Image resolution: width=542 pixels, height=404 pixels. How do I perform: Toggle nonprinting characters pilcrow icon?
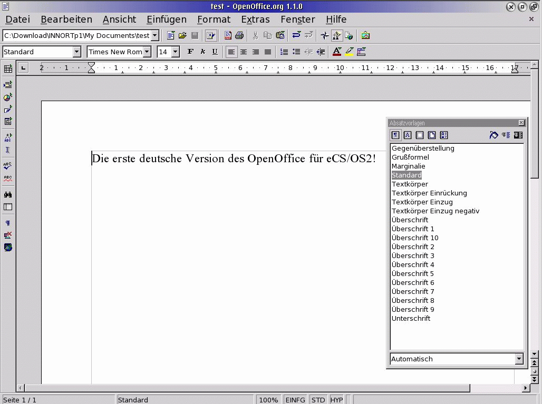8,223
